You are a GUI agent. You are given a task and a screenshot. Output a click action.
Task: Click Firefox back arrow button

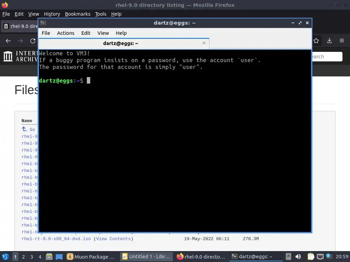point(8,41)
